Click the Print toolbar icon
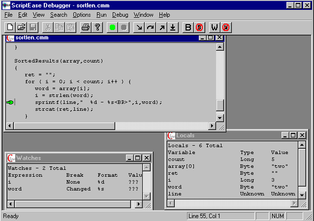314x221 pixels. (86, 27)
